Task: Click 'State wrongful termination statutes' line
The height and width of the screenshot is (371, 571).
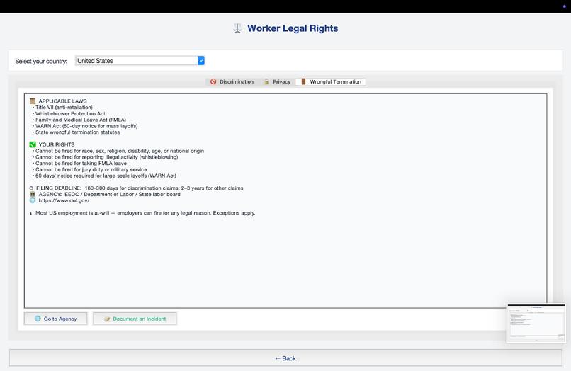Action: click(77, 132)
